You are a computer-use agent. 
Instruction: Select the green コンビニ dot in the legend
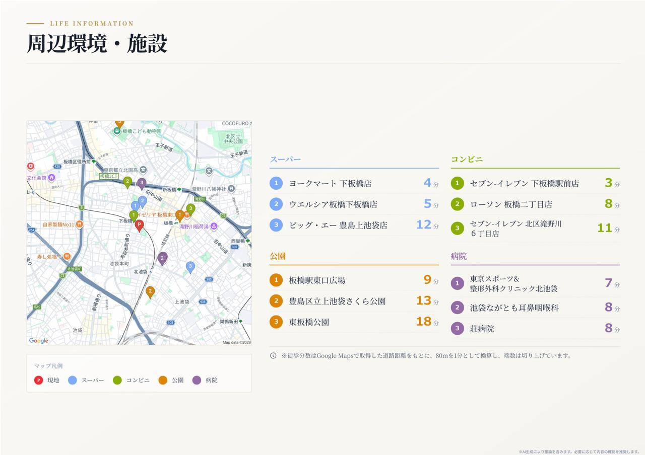click(x=117, y=380)
